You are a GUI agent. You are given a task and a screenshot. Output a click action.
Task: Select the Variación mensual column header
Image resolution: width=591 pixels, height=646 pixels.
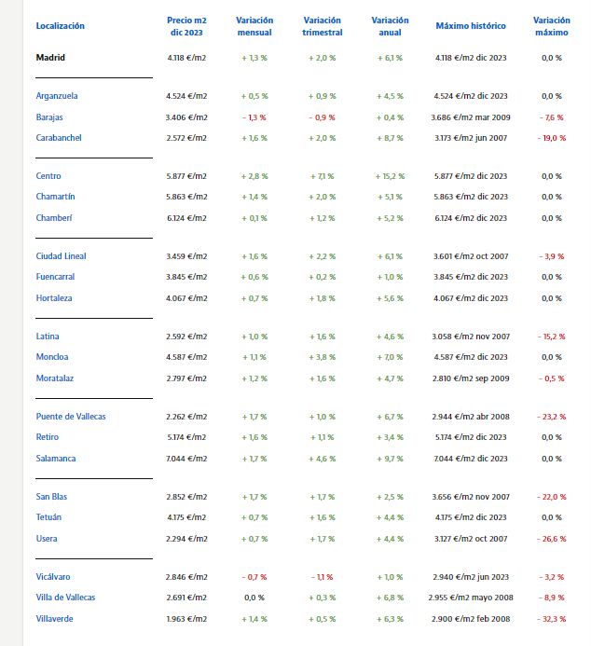[x=254, y=26]
